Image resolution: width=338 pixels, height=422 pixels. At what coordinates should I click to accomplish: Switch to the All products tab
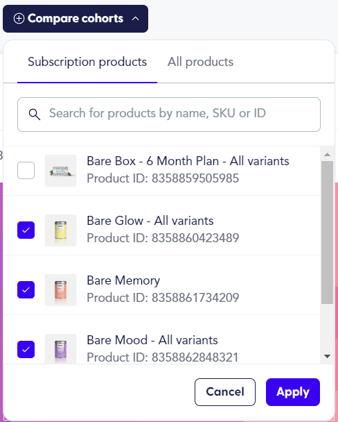(200, 62)
